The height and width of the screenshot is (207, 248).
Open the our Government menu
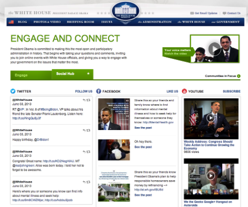tap(225, 22)
